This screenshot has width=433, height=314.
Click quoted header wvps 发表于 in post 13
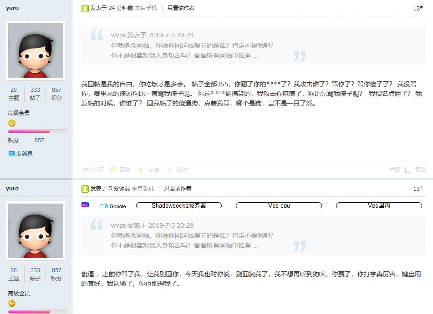152,225
